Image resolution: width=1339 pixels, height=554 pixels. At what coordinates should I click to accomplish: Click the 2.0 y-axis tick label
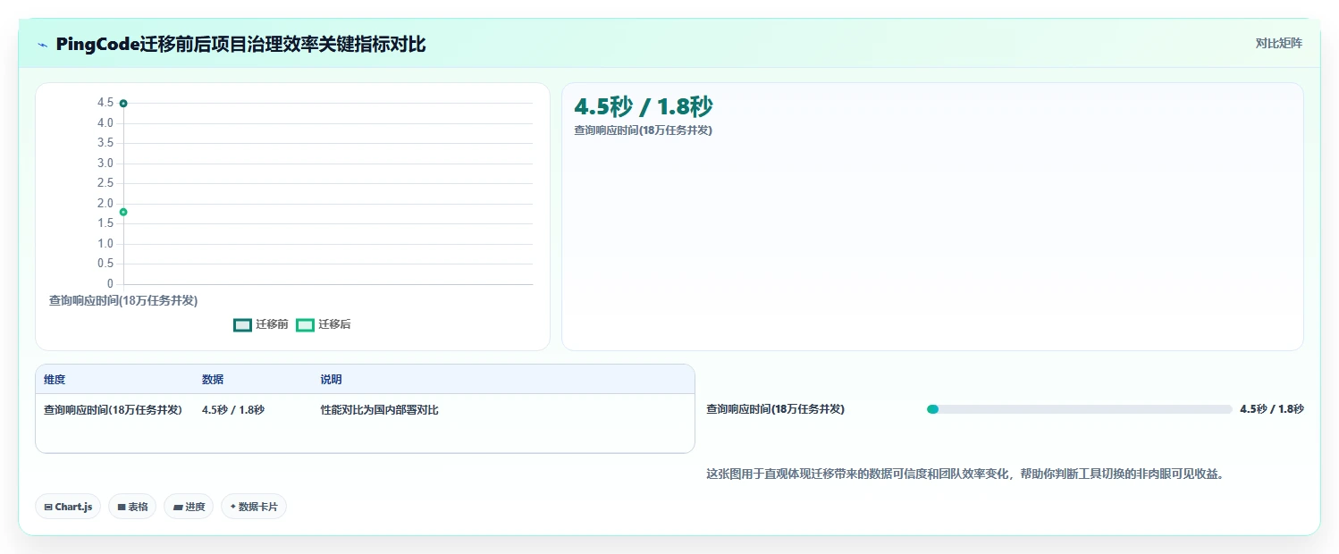coord(105,204)
